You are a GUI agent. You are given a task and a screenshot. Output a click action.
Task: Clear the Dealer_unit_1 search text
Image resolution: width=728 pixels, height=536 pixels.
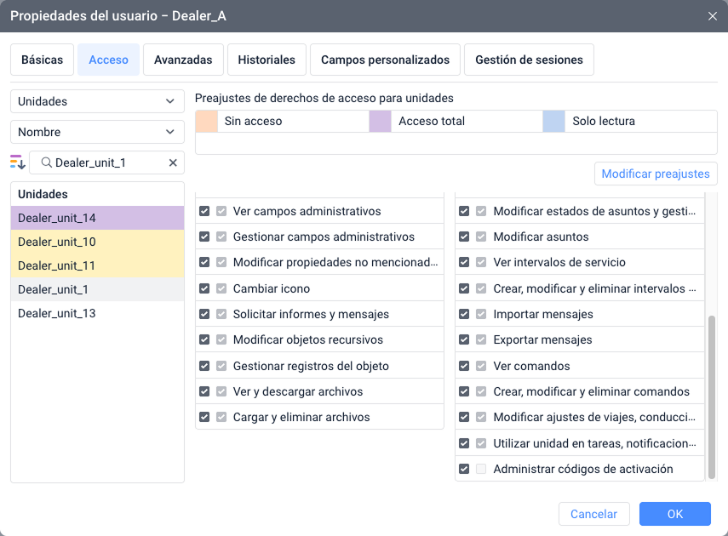point(173,163)
